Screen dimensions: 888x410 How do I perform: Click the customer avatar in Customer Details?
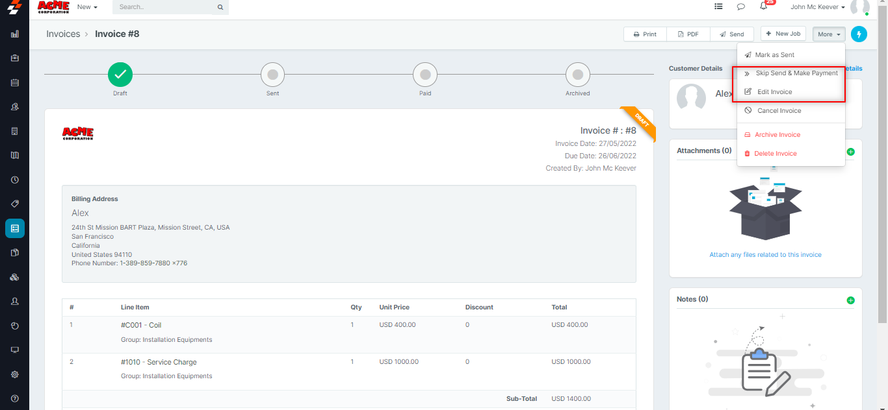coord(692,98)
